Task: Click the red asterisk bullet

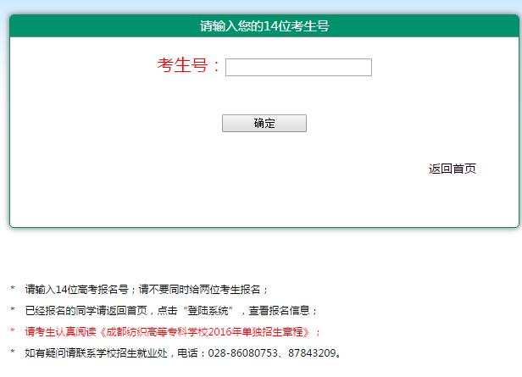Action: point(13,333)
